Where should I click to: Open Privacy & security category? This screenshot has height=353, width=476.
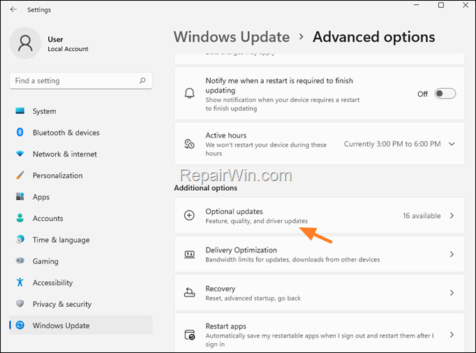81,304
